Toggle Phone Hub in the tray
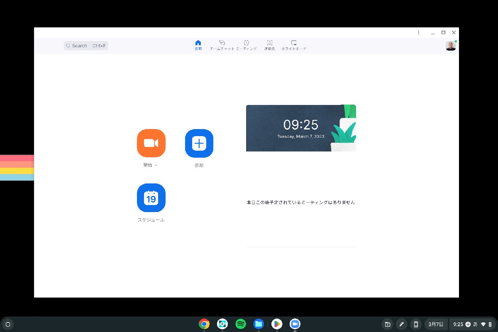The image size is (498, 332). (415, 324)
